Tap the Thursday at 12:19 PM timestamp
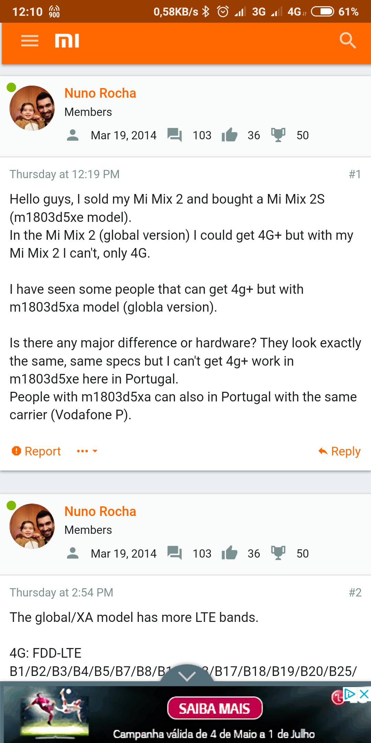371x743 pixels. [x=65, y=174]
